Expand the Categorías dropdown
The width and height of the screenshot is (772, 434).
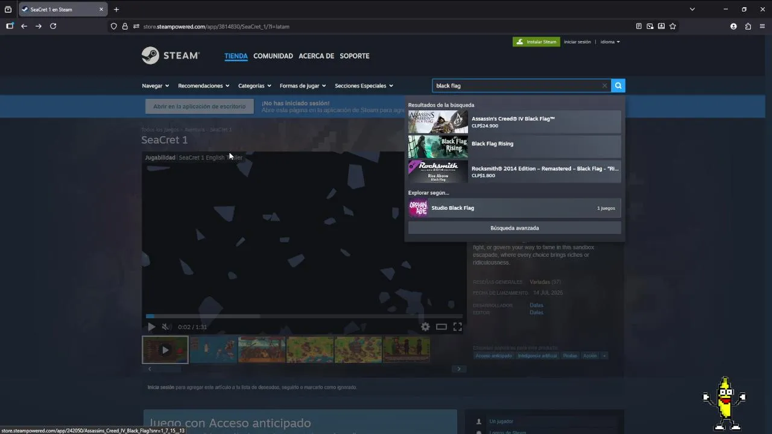point(255,86)
